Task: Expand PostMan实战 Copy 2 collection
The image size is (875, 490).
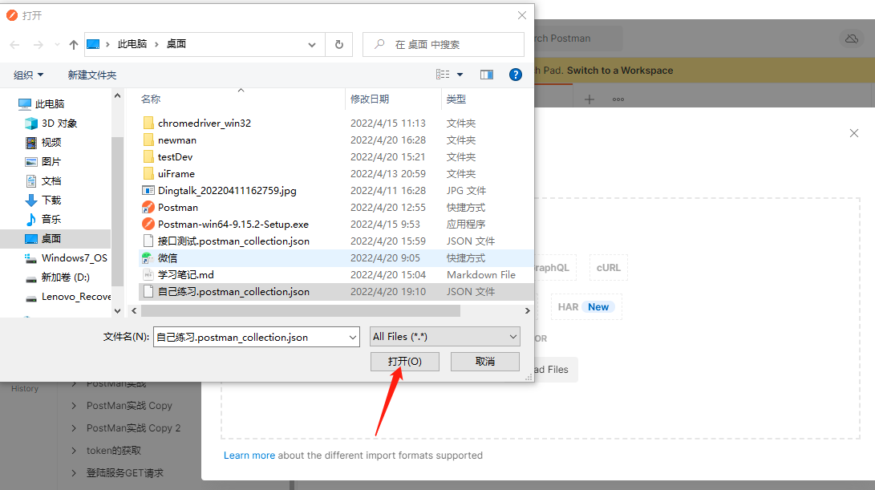Action: (x=74, y=428)
